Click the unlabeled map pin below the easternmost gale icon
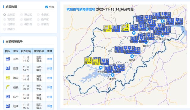 [x=134, y=33]
